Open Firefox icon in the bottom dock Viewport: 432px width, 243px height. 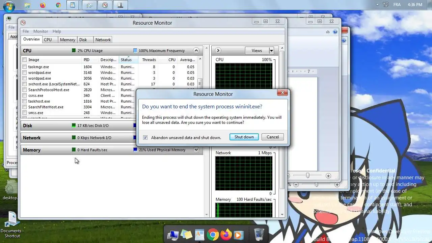(x=226, y=235)
